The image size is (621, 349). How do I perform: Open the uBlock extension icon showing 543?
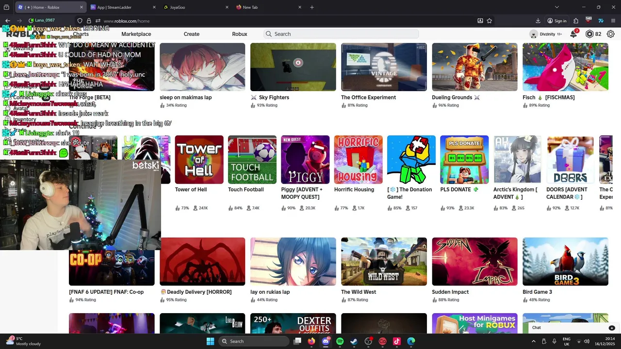tap(588, 21)
